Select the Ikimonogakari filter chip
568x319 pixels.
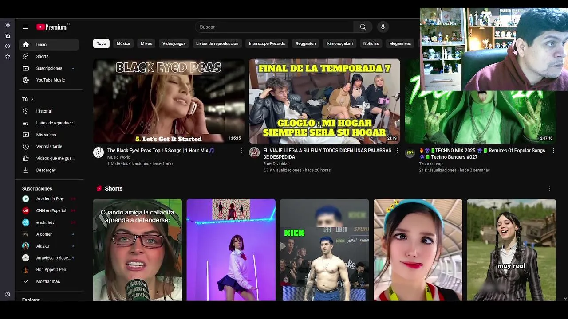(x=339, y=43)
